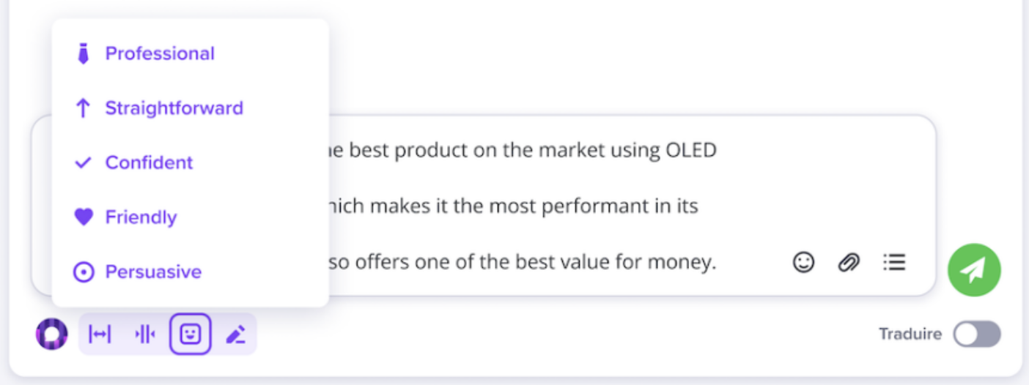Choose the Persuasive tone option
Image resolution: width=1029 pixels, height=385 pixels.
pos(153,272)
